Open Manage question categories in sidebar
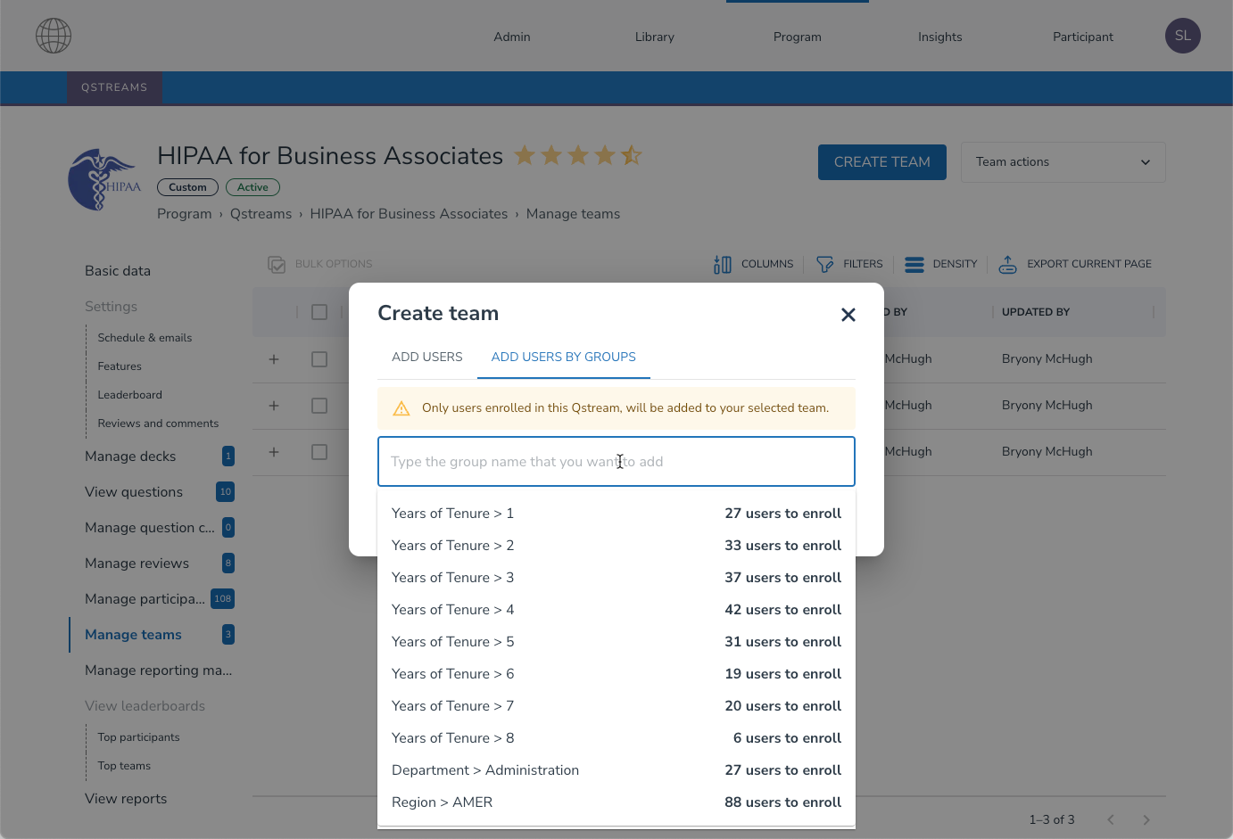The width and height of the screenshot is (1233, 839). coord(150,528)
